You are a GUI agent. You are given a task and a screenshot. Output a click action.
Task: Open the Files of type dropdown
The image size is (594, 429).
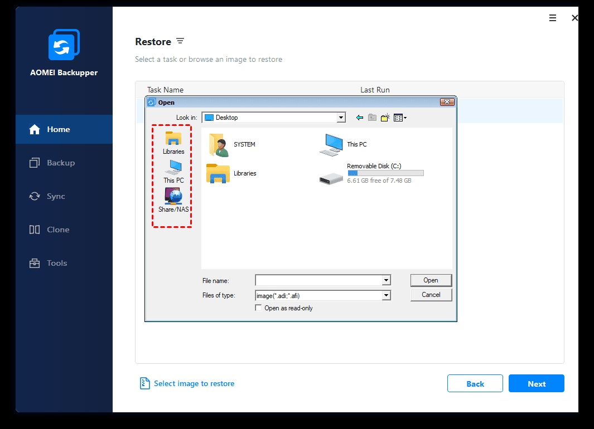pos(386,295)
